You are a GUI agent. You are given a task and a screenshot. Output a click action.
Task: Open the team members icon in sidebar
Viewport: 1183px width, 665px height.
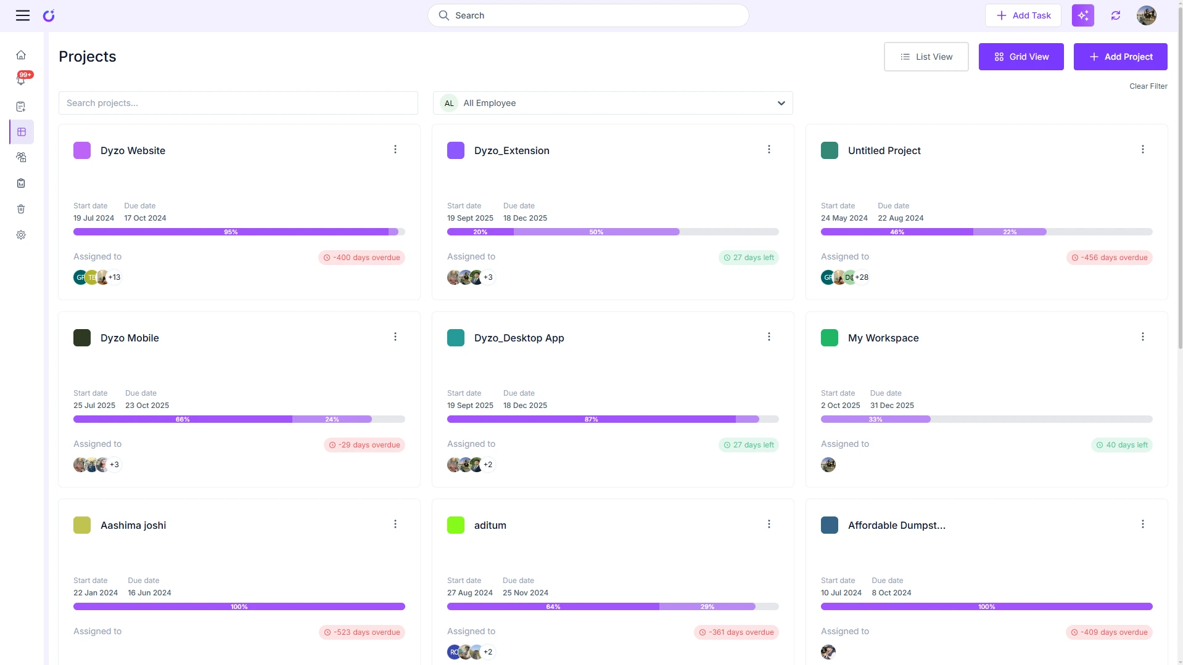tap(21, 158)
